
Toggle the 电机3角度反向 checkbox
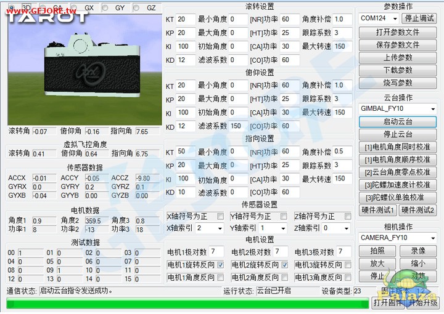click(348, 278)
